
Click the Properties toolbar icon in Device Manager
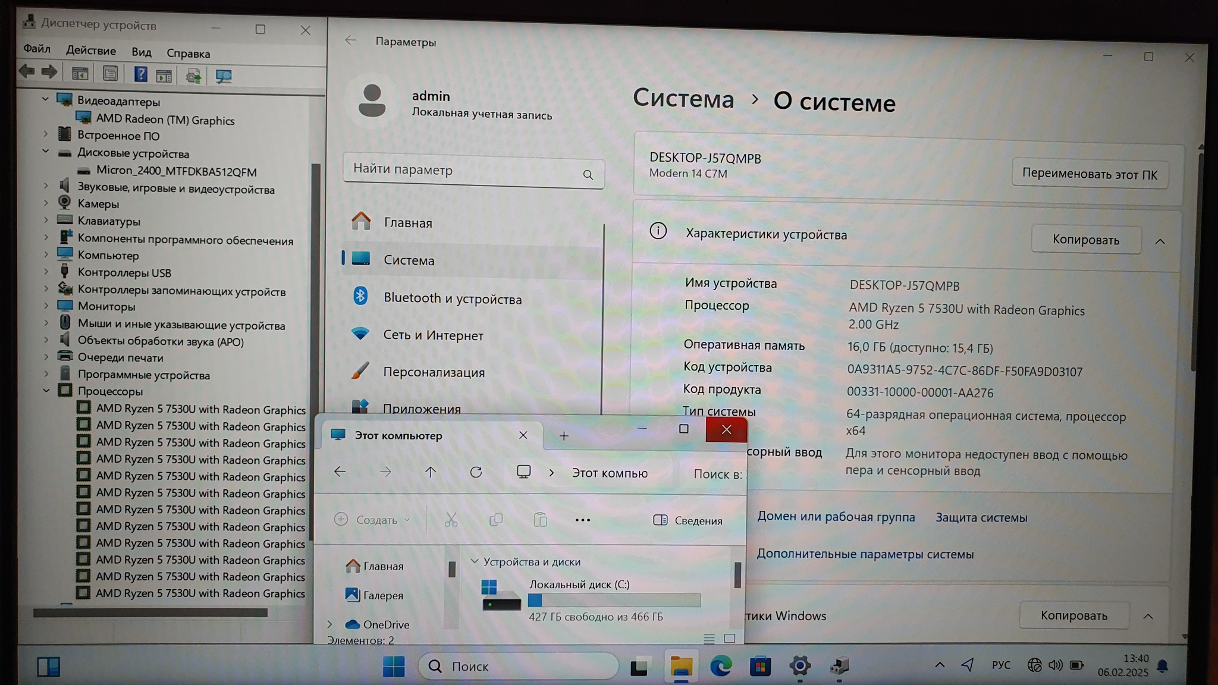110,74
